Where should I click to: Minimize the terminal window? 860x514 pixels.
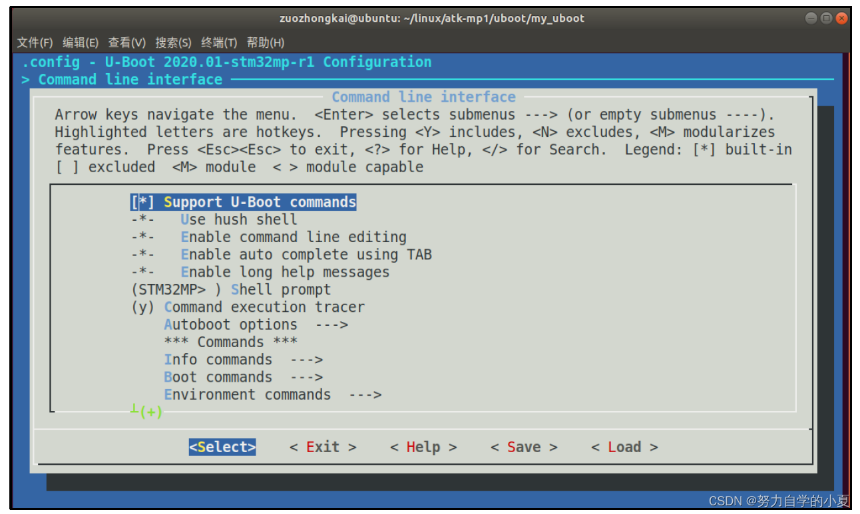coord(811,18)
